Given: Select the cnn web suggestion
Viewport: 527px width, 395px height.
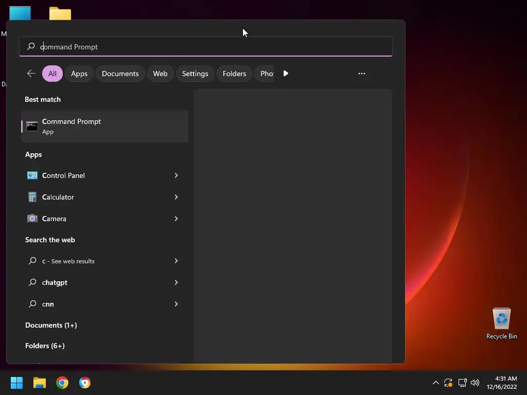Looking at the screenshot, I should 104,304.
